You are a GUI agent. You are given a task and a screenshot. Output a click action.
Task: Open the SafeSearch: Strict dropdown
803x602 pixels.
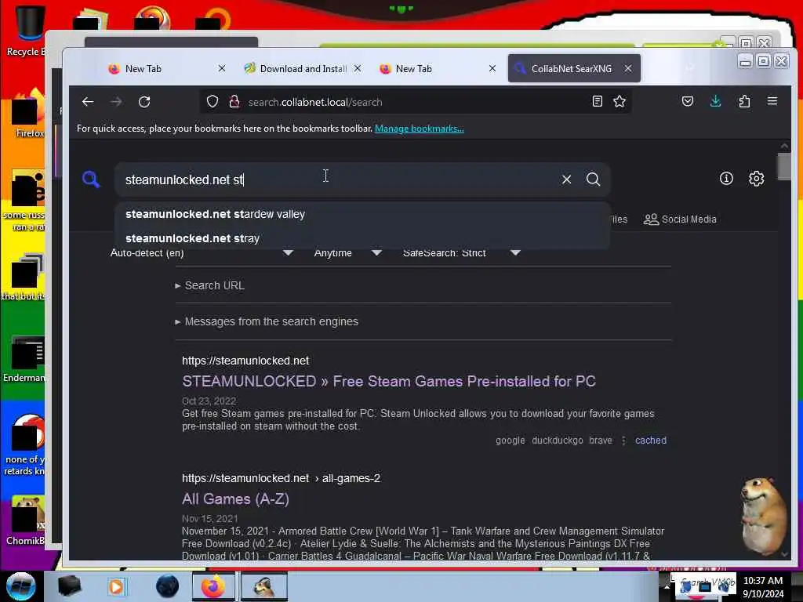[461, 253]
